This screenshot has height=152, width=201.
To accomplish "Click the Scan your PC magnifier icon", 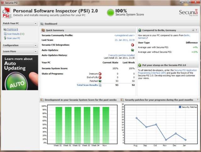I will tap(5, 38).
